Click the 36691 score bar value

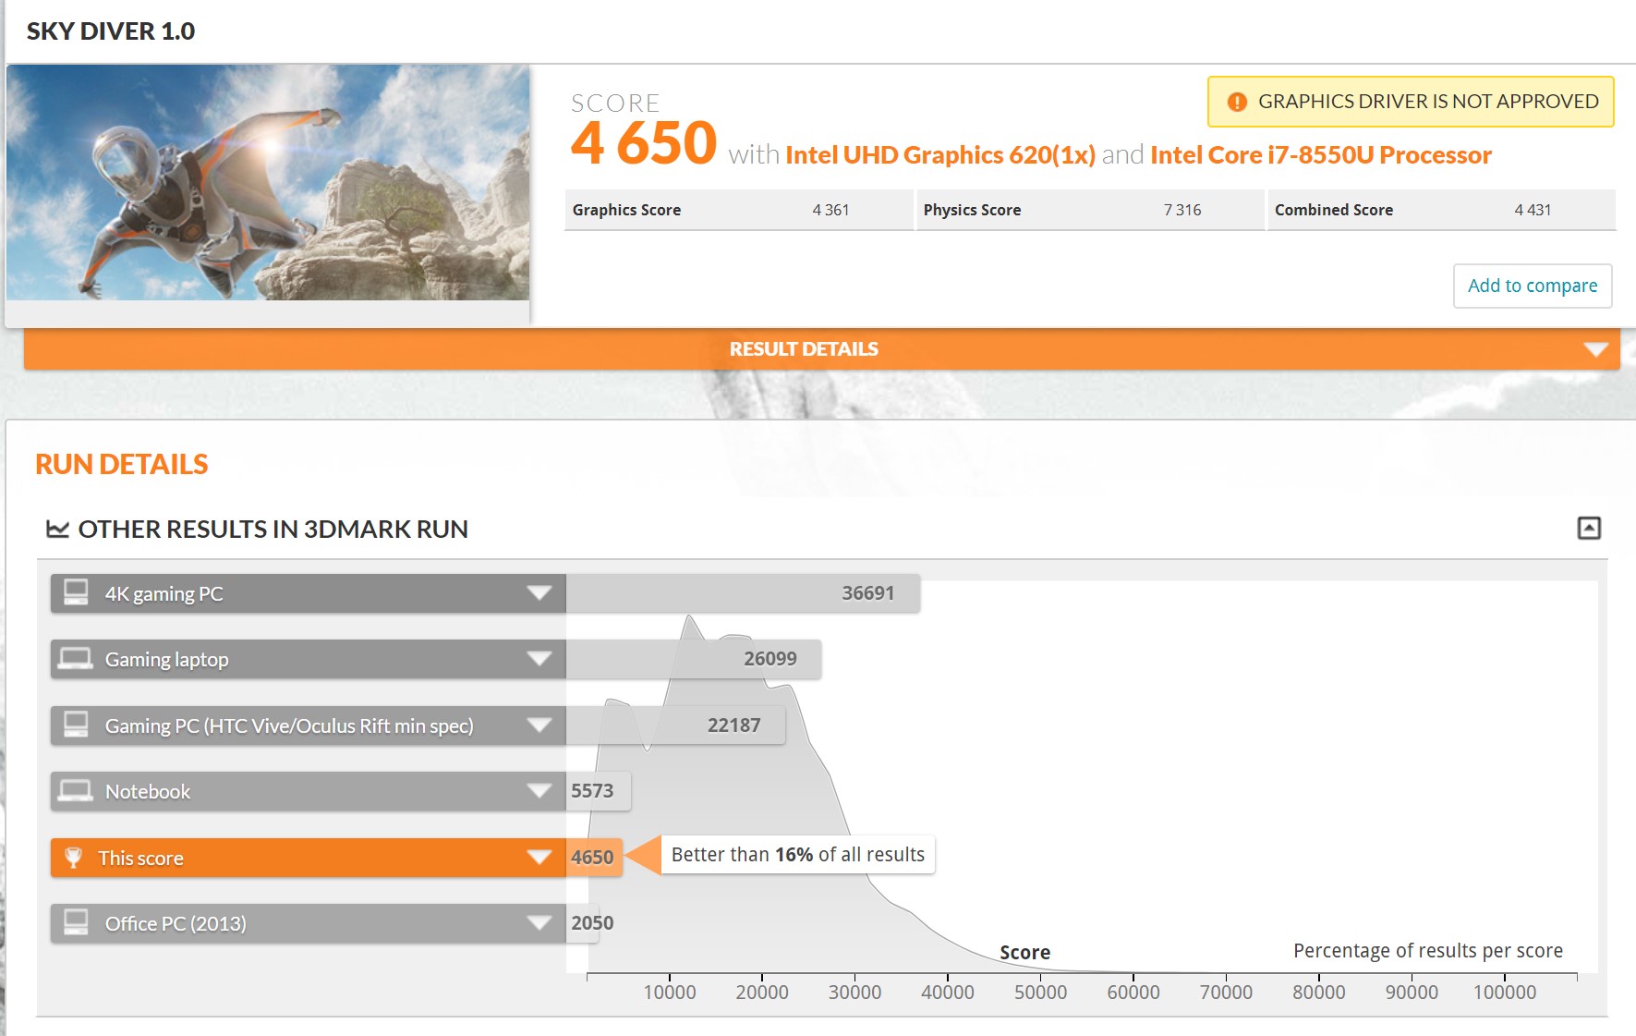pyautogui.click(x=868, y=593)
